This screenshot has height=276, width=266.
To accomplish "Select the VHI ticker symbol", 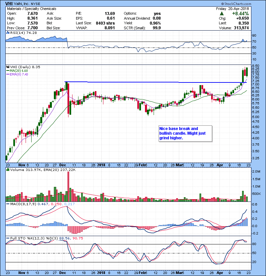I will 9,4.
